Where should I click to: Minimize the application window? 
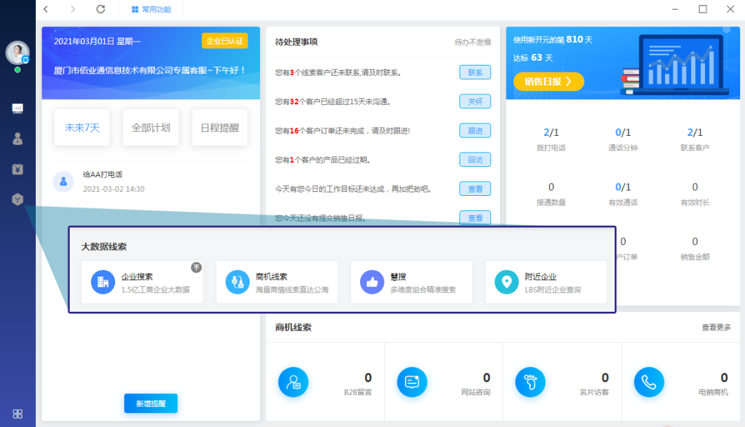[x=675, y=9]
